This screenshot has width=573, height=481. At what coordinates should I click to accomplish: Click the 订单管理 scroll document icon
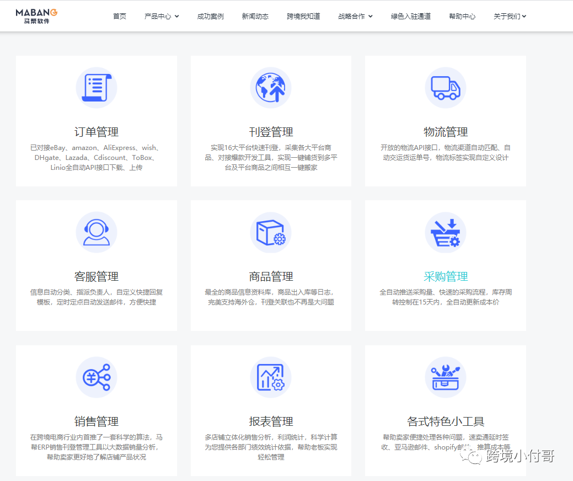coord(97,87)
